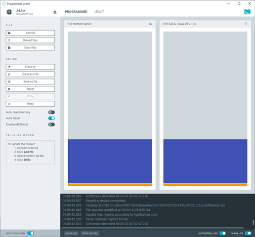Switch to the About tab

tap(99, 12)
